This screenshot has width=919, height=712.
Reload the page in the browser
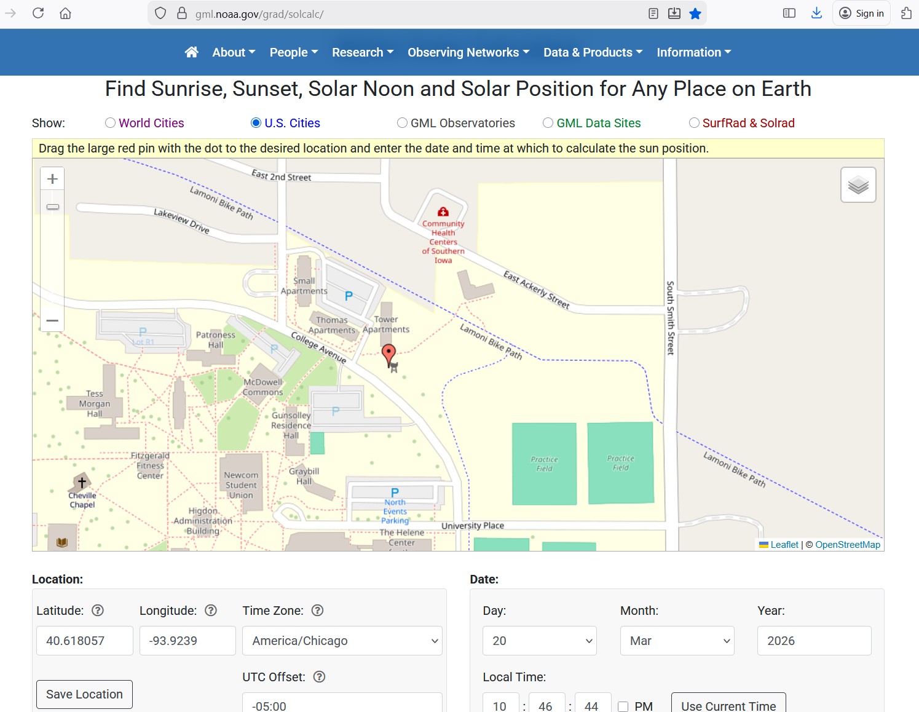[x=38, y=14]
